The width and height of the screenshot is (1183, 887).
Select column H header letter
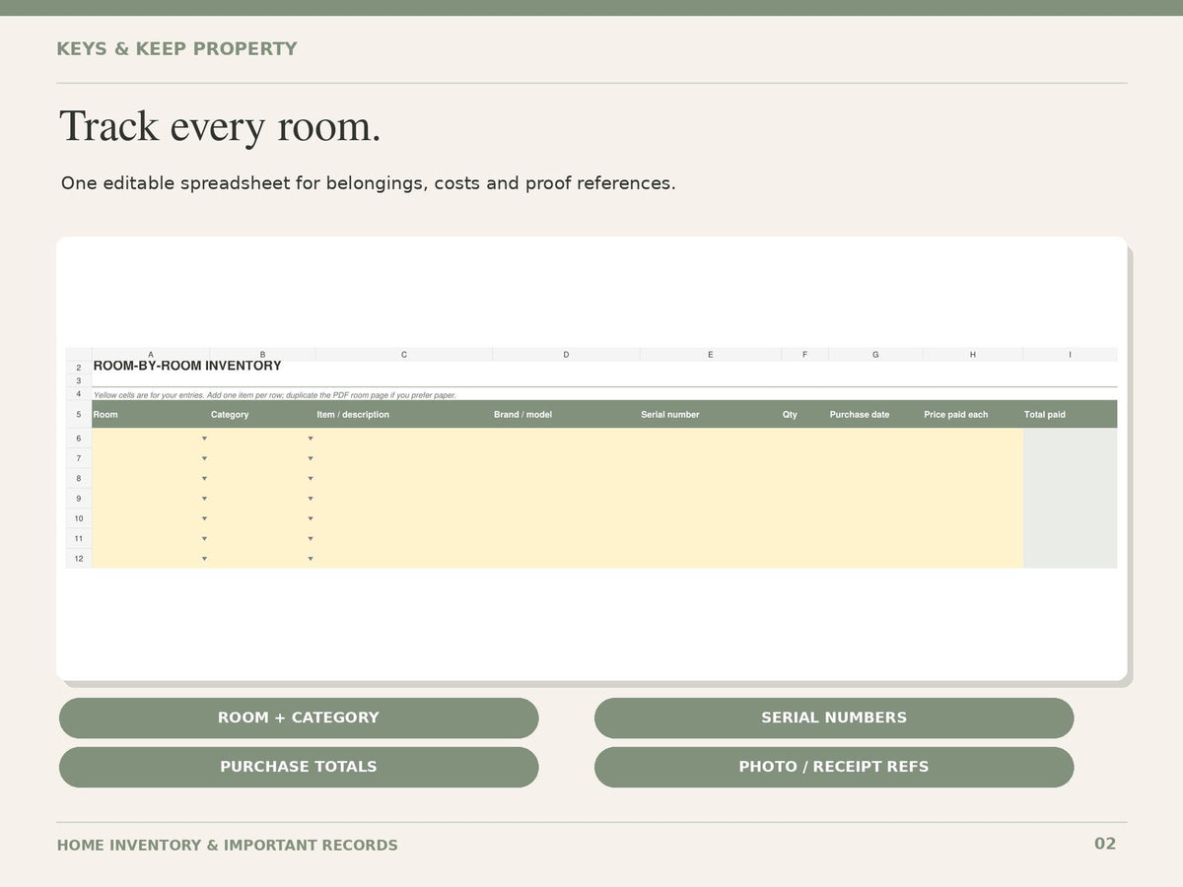pos(973,355)
